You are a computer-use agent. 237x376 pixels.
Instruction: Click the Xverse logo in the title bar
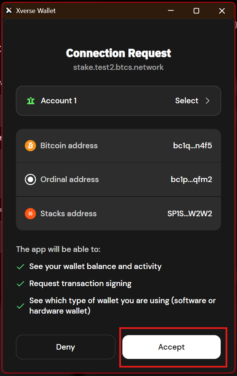click(9, 10)
